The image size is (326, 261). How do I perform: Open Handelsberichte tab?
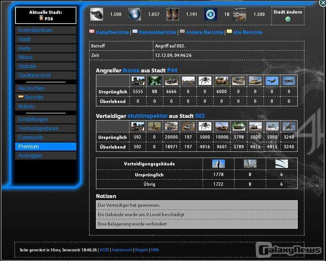tap(157, 32)
